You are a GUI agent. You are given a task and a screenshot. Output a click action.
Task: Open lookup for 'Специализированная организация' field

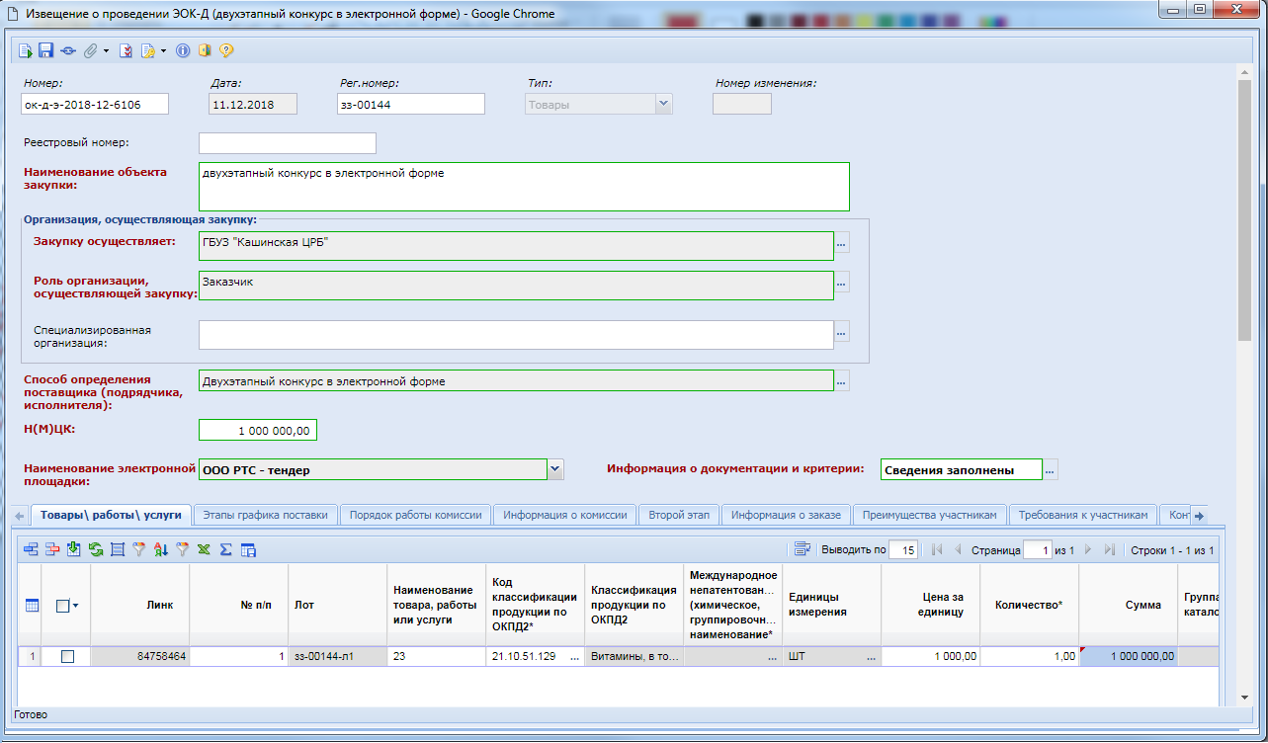coord(842,333)
